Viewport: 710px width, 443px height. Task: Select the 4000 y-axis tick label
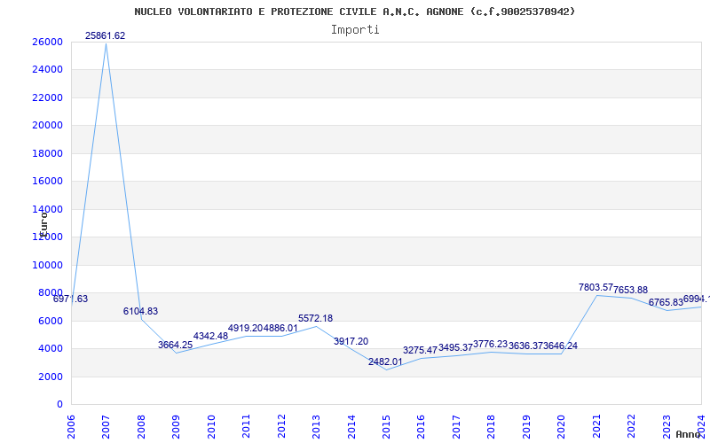[x=51, y=348]
